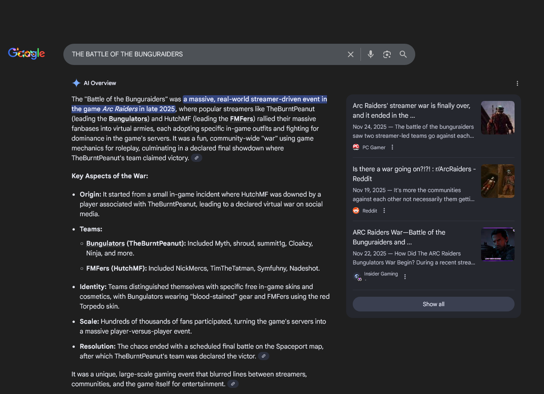The height and width of the screenshot is (394, 544).
Task: Click the PC Gamer article thumbnail
Action: point(498,118)
